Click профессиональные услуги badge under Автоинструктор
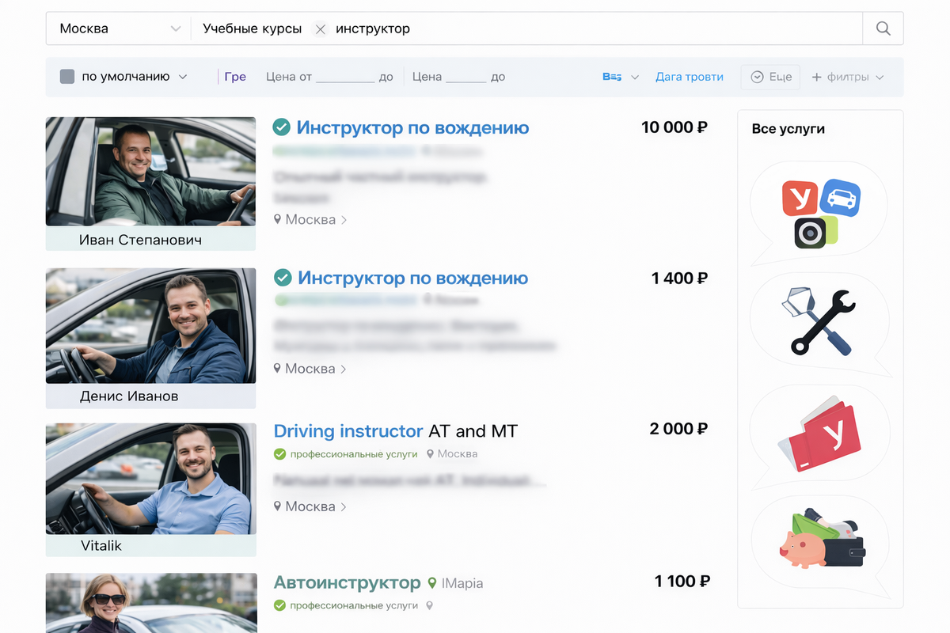This screenshot has height=633, width=950. click(x=345, y=605)
